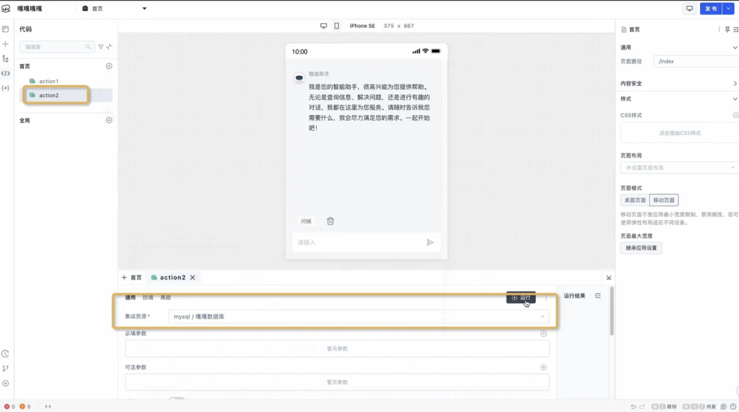
Task: Click the redo arrow icon in bottom bar
Action: click(642, 407)
